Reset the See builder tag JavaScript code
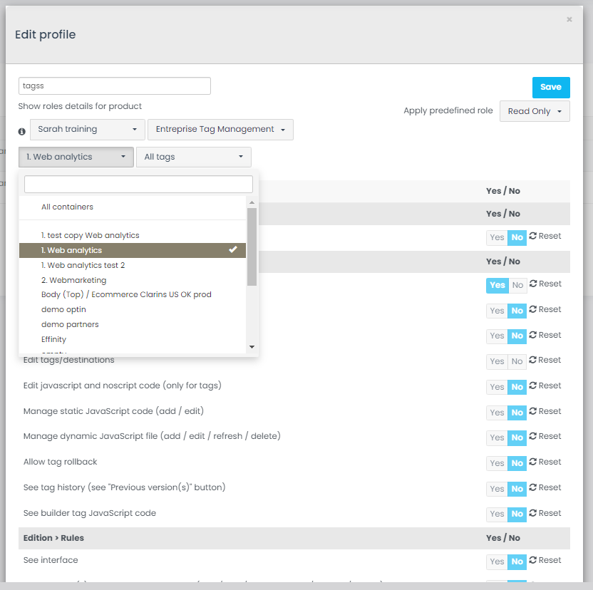The height and width of the screenshot is (590, 593). 545,514
